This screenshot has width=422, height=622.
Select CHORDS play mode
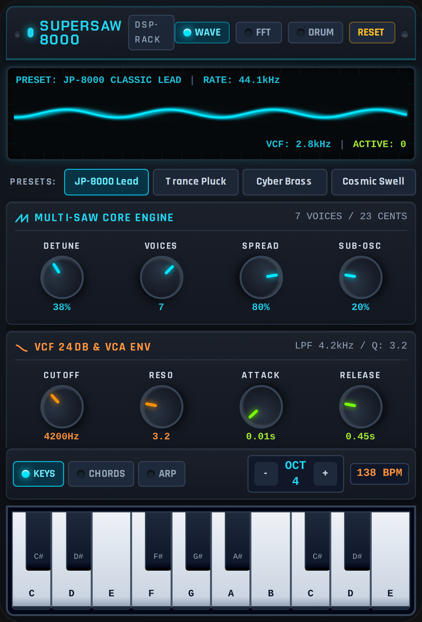click(101, 474)
